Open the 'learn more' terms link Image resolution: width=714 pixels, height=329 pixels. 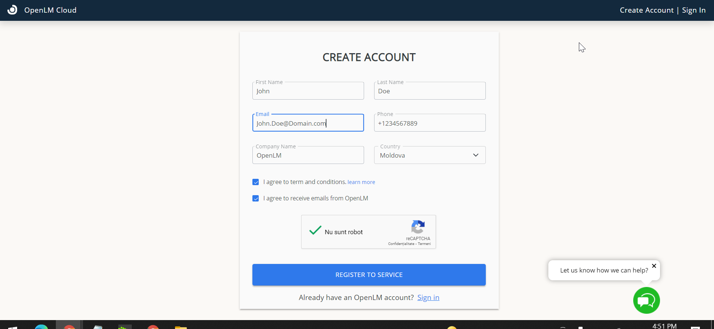[361, 182]
